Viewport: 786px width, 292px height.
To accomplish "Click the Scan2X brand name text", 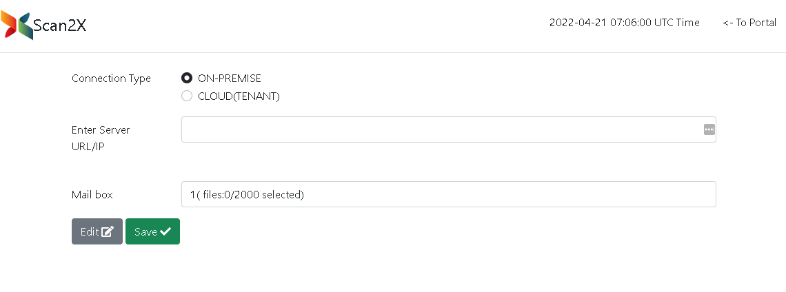I will [x=60, y=26].
